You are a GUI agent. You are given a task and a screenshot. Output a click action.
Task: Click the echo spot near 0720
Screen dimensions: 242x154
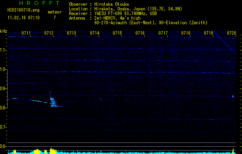(233, 97)
